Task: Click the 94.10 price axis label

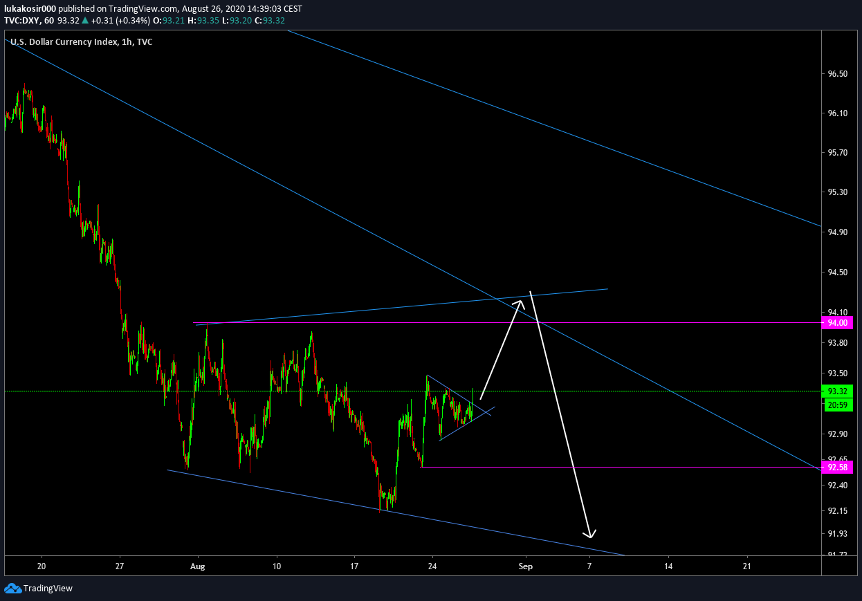Action: click(x=837, y=313)
